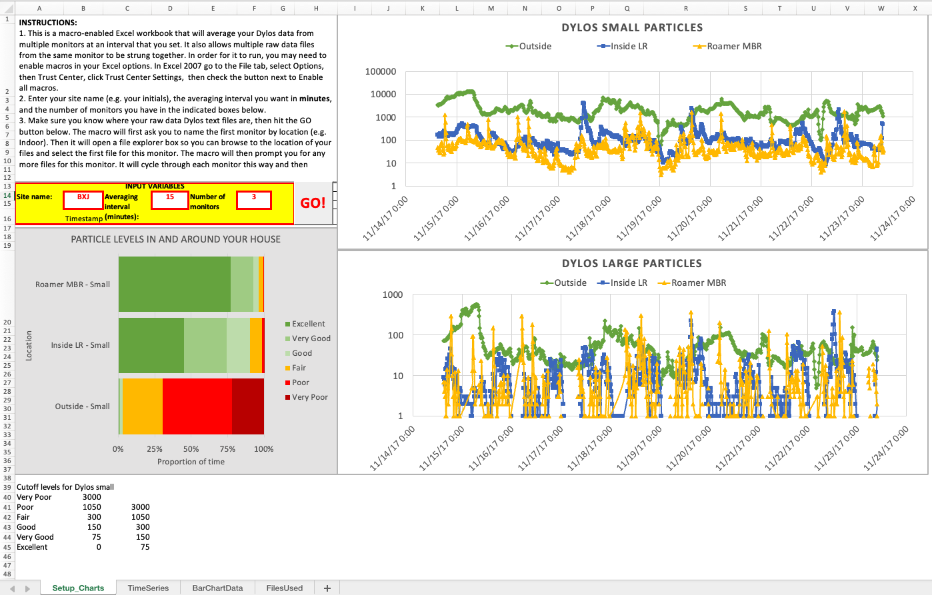Screen dimensions: 932x595
Task: Select the Timestamp label cell
Action: click(x=84, y=219)
